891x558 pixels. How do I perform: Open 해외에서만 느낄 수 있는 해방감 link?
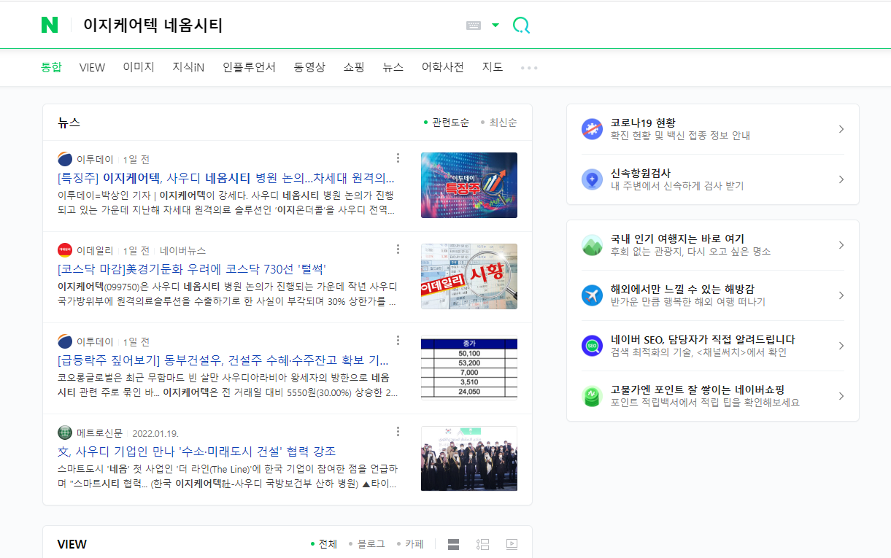pyautogui.click(x=682, y=289)
